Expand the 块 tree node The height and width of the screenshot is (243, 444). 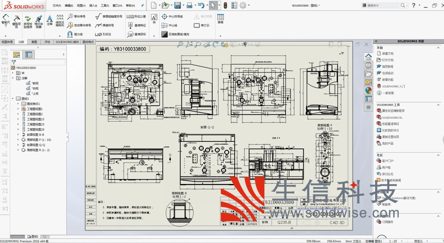tap(13, 73)
